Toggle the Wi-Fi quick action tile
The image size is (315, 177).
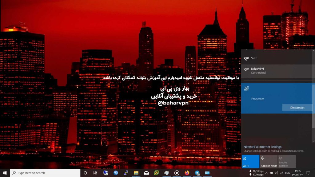(251, 161)
